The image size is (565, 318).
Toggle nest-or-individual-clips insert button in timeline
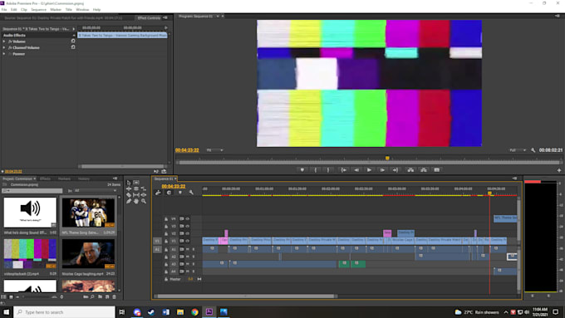tap(158, 193)
